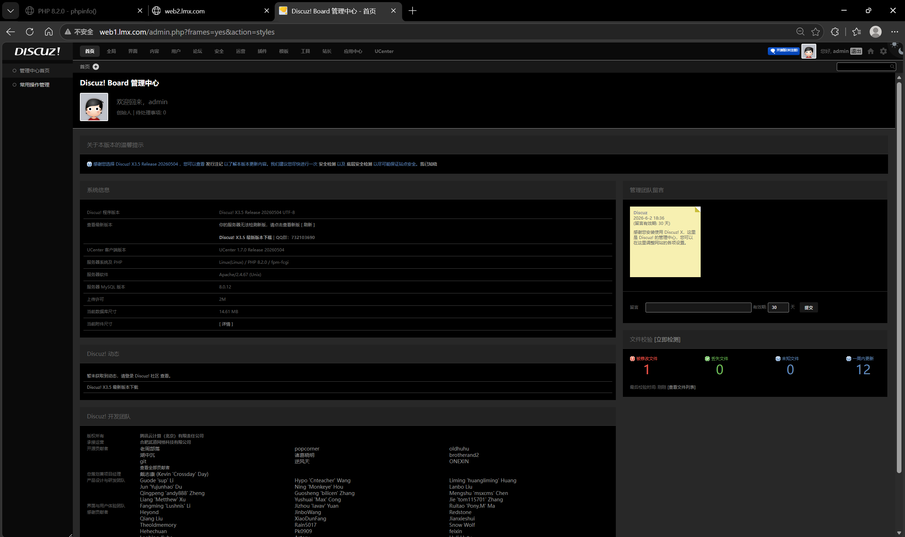Viewport: 905px width, 537px height.
Task: Open the tab search chevron at top-left
Action: coord(11,11)
